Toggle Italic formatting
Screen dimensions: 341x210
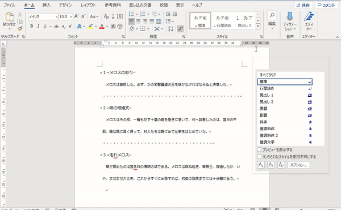(x=38, y=27)
